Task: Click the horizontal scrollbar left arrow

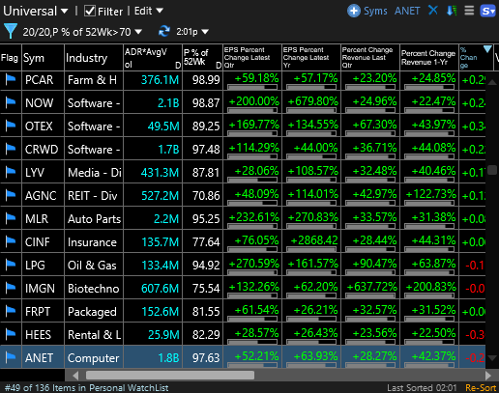Action: click(75, 376)
